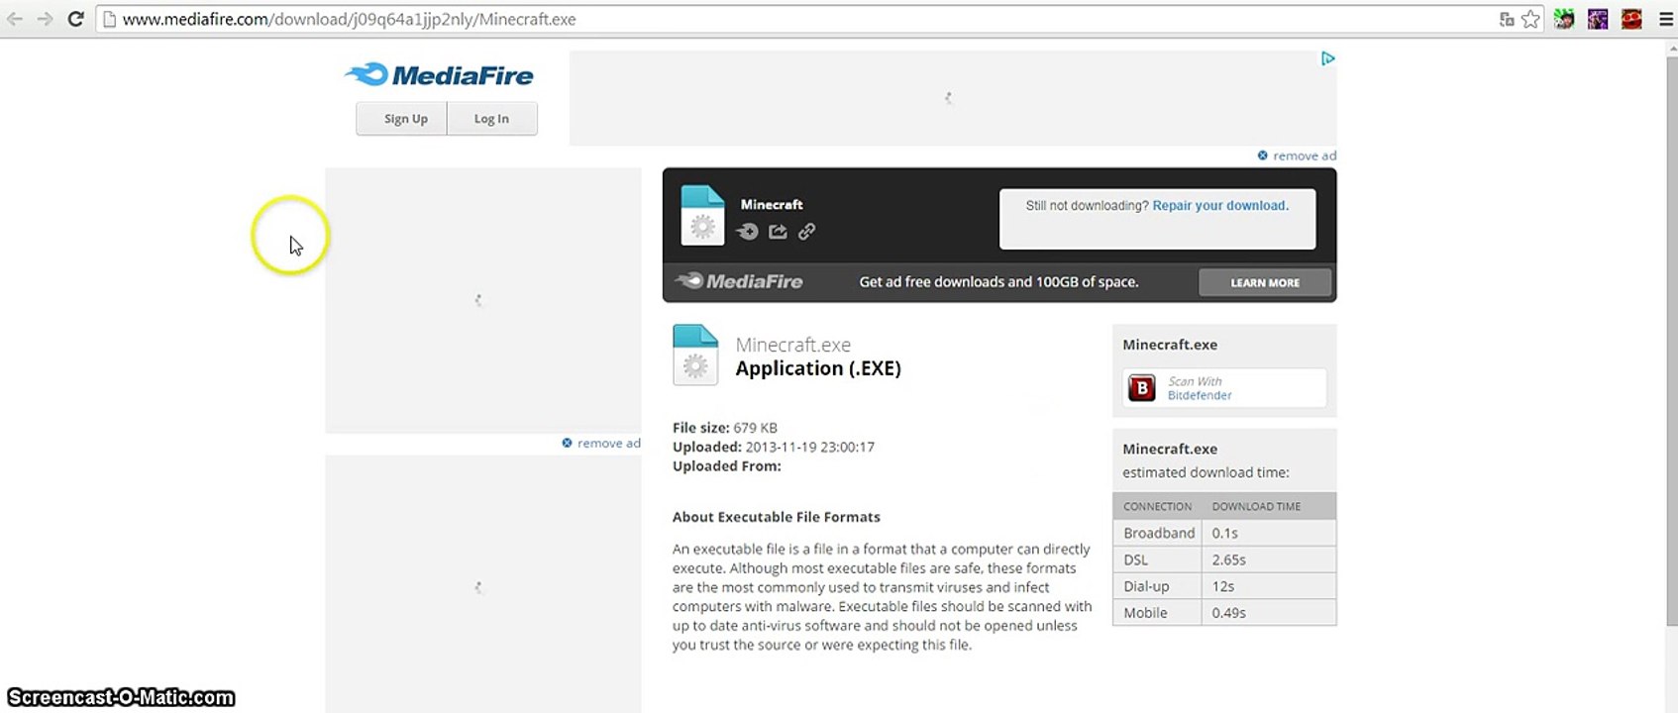Bookmark this page with the star icon
This screenshot has width=1678, height=713.
pyautogui.click(x=1531, y=19)
